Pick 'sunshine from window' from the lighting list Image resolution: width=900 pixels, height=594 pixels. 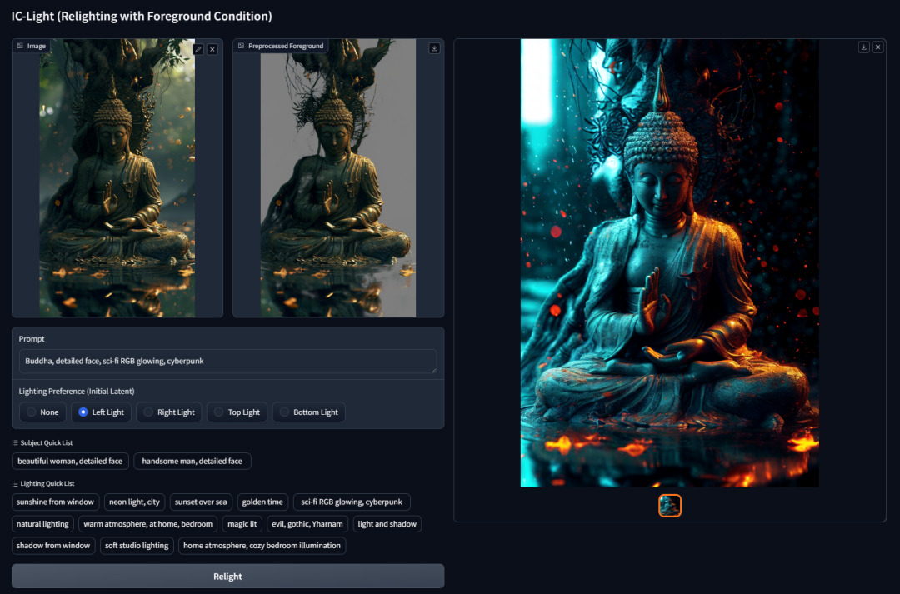[x=55, y=502]
